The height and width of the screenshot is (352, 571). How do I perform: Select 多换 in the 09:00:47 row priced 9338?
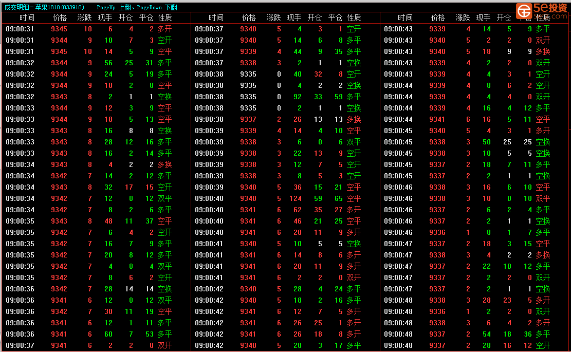click(x=543, y=255)
